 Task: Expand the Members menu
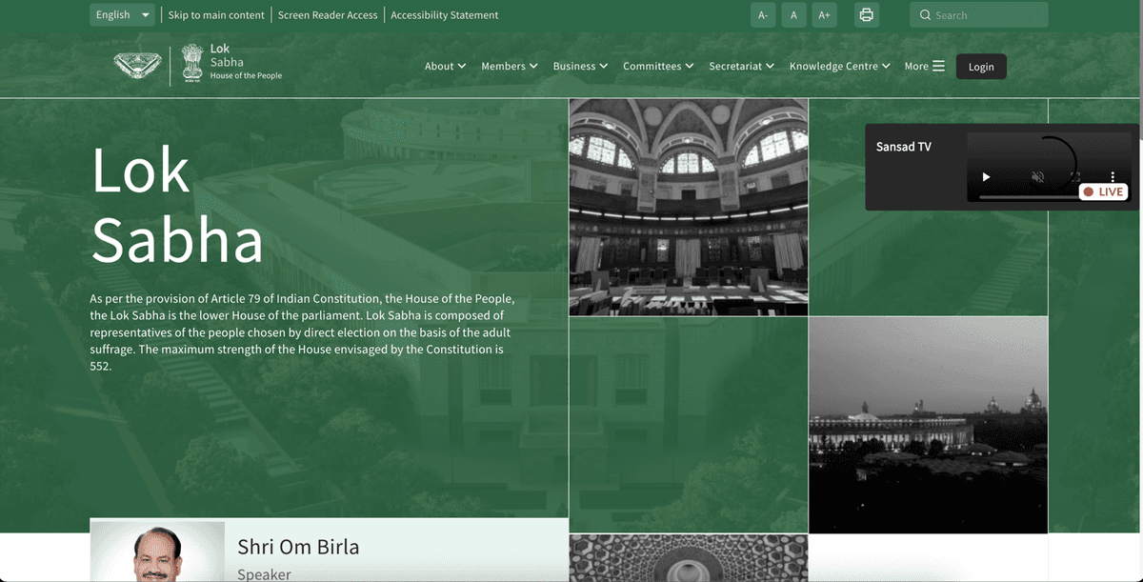[x=510, y=67]
